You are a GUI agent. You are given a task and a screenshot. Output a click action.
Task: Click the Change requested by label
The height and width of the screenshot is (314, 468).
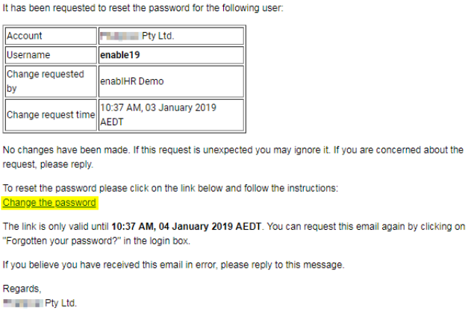(x=46, y=81)
